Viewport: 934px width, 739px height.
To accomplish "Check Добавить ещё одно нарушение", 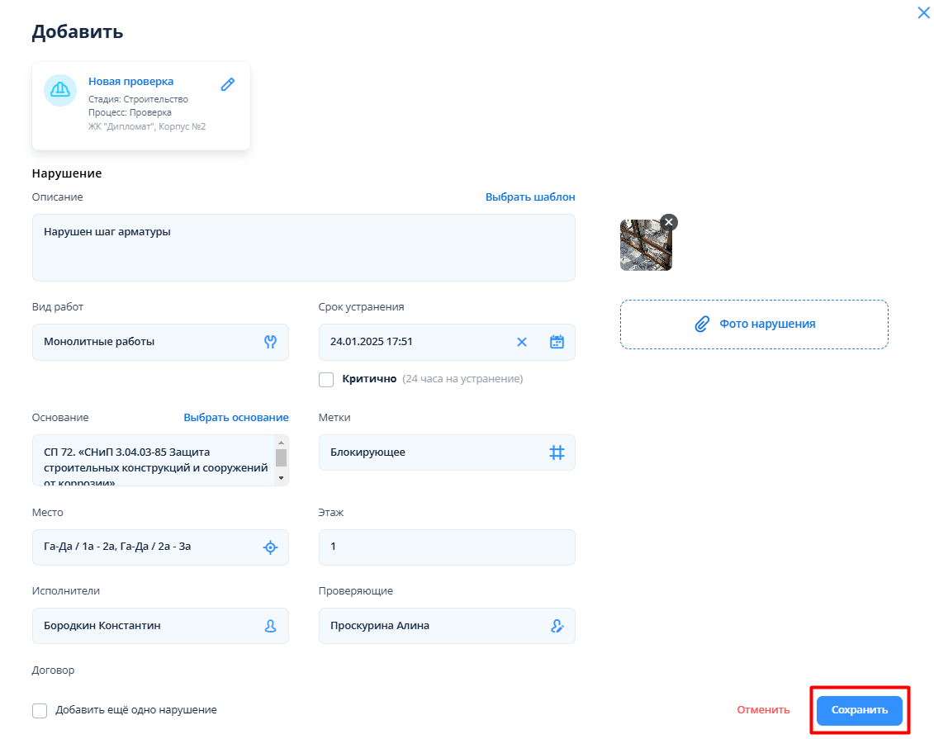I will click(40, 710).
